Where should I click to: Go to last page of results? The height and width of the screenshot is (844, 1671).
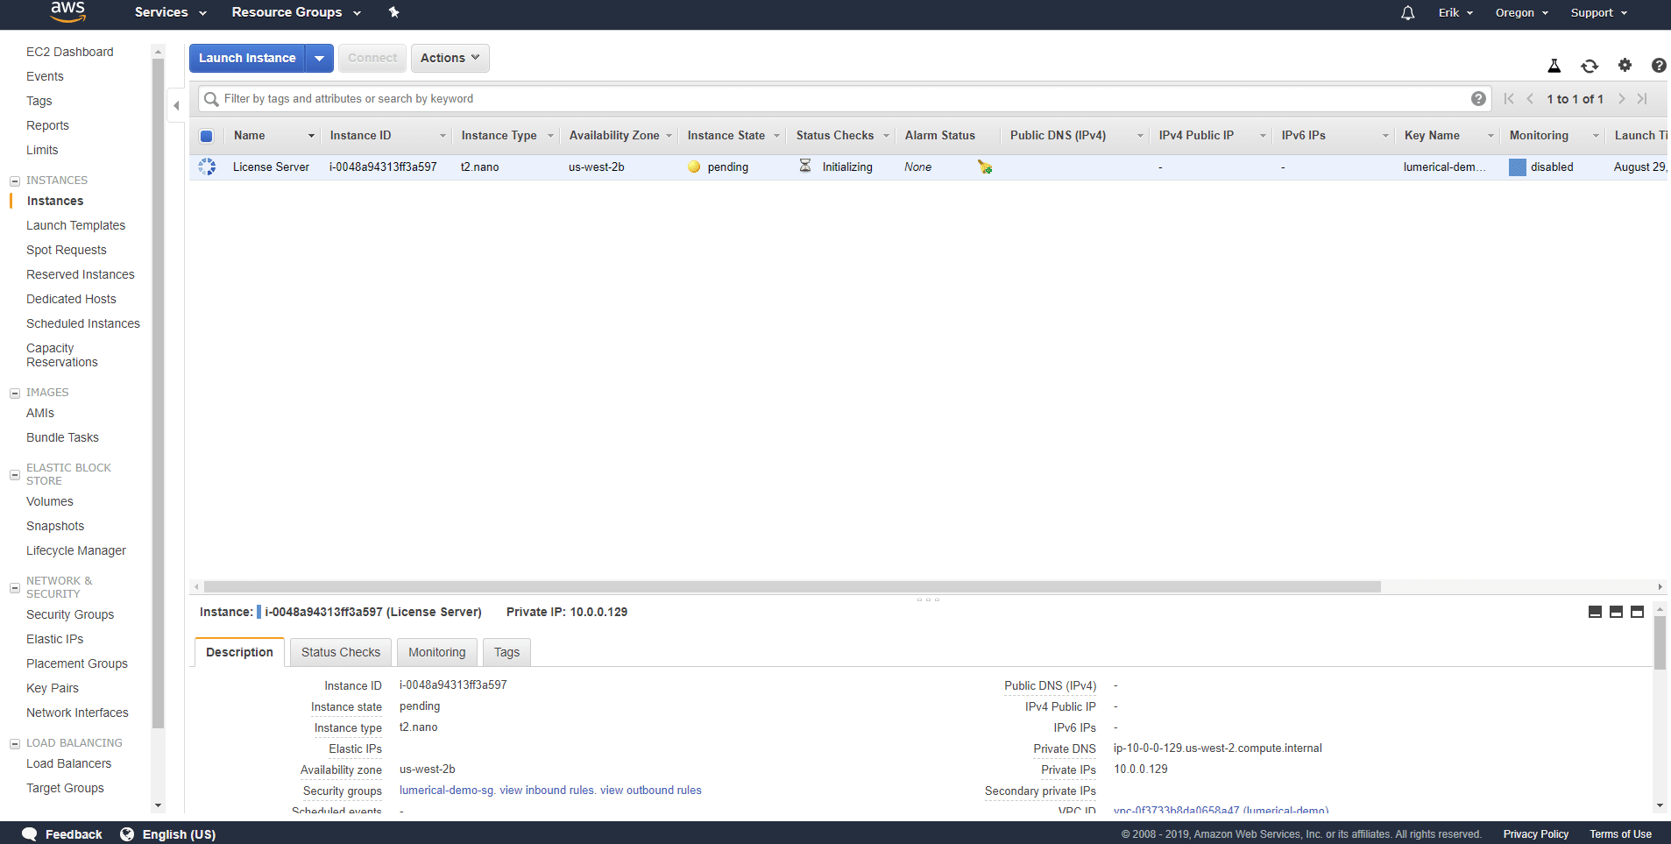[1642, 99]
